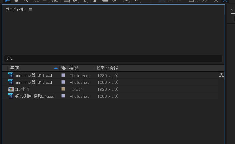The width and height of the screenshot is (235, 144).
Task: Open the search filter magnifier dropdown
Action: tap(10, 59)
